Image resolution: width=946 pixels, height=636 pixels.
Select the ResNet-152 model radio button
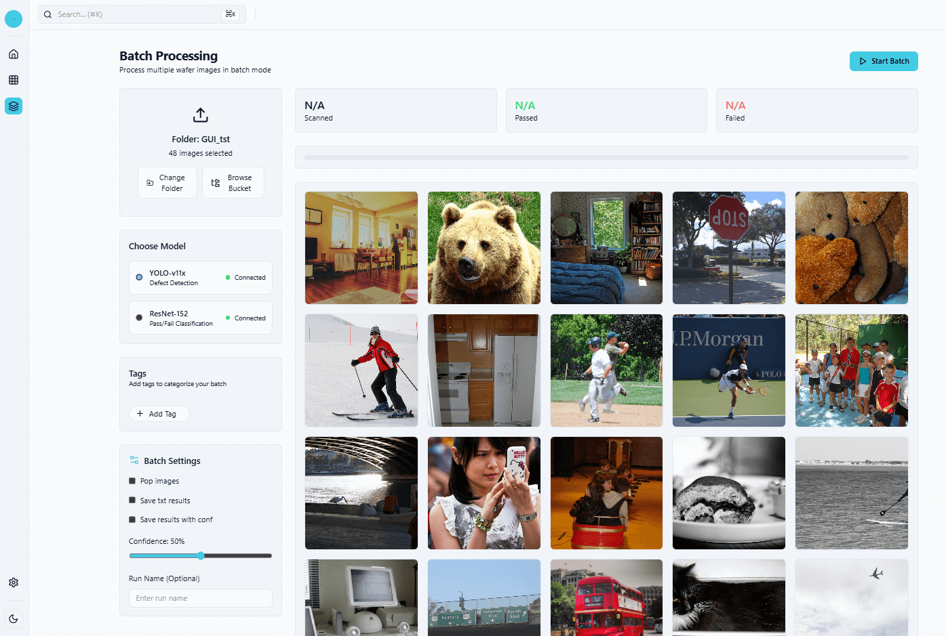click(x=139, y=318)
